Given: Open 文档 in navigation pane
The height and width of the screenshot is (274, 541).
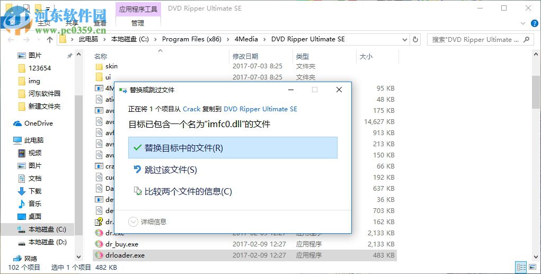Looking at the screenshot, I should tap(34, 179).
